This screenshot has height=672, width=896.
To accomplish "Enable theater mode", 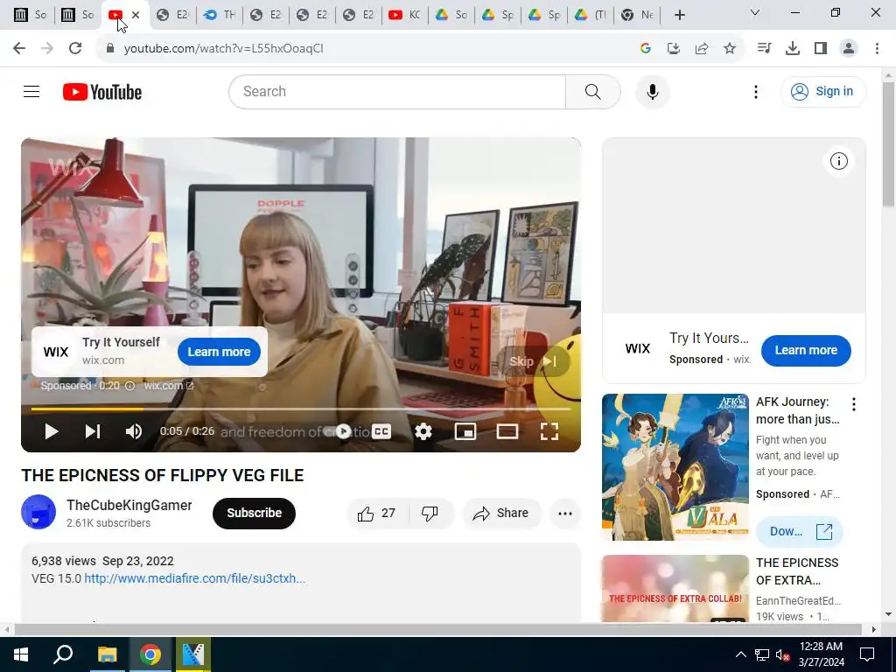I will (507, 431).
